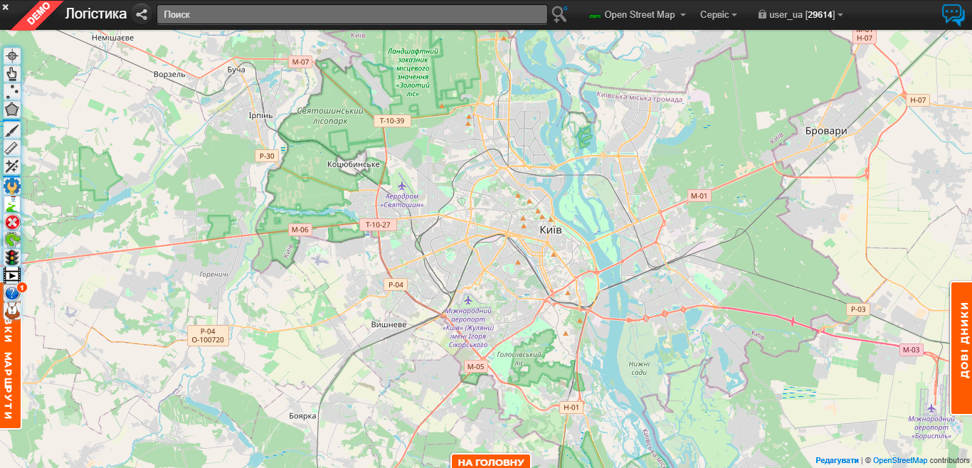
Task: Click the share icon next to Логістика
Action: 141,14
